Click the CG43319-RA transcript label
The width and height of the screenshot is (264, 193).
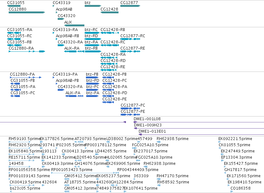[x=65, y=30]
